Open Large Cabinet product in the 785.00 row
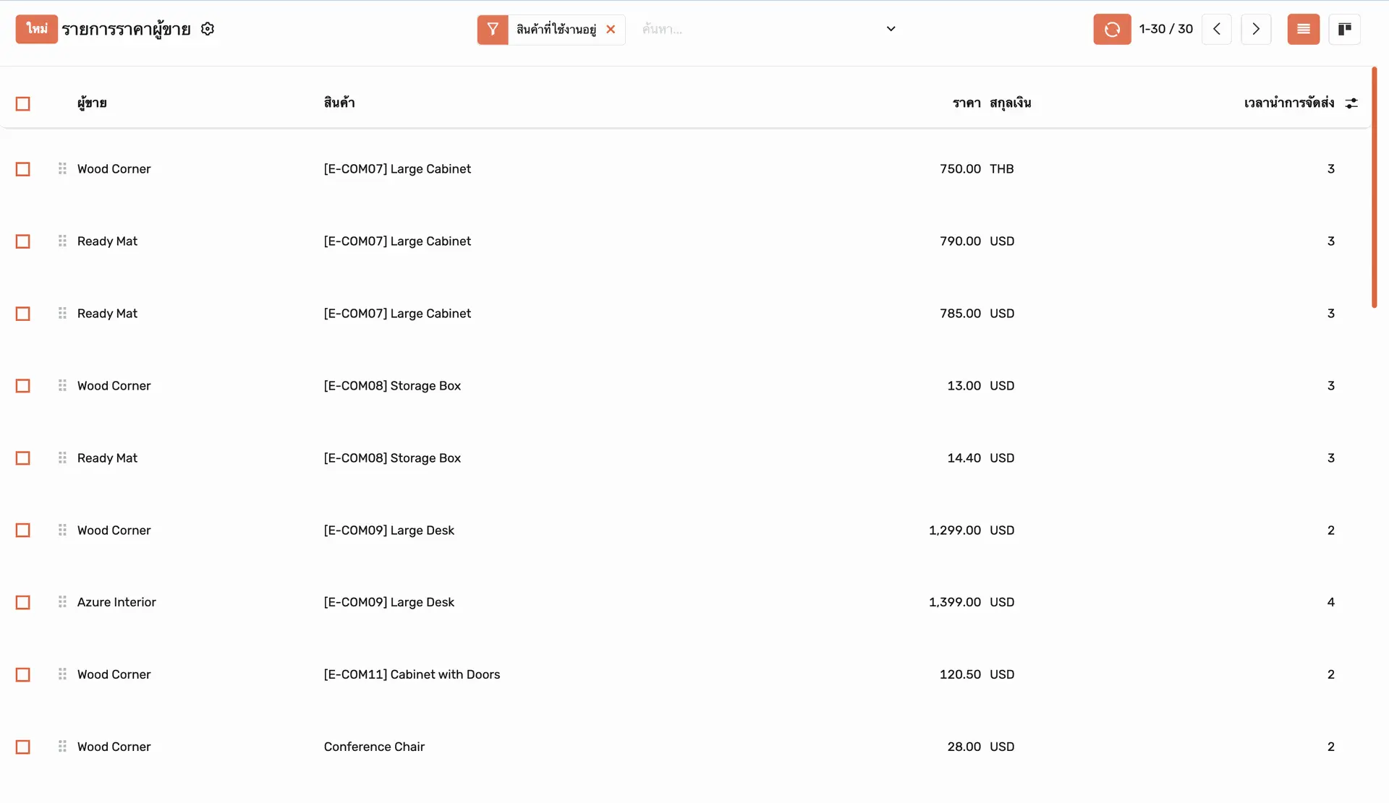1389x803 pixels. pyautogui.click(x=397, y=313)
